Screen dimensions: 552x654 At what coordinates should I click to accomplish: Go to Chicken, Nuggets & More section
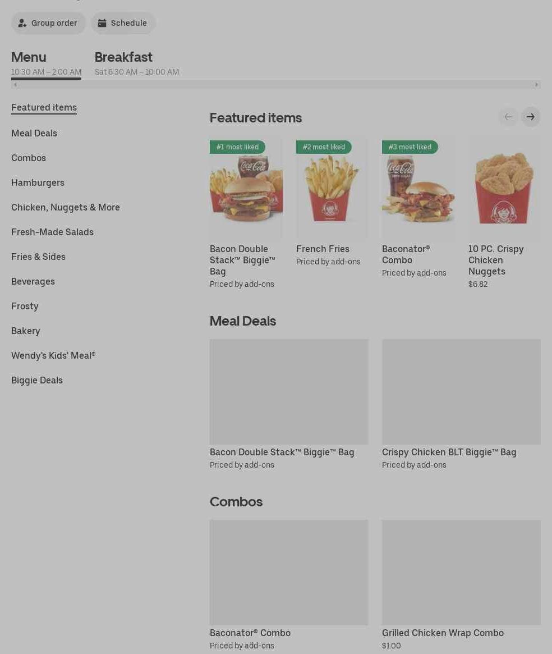pyautogui.click(x=66, y=207)
